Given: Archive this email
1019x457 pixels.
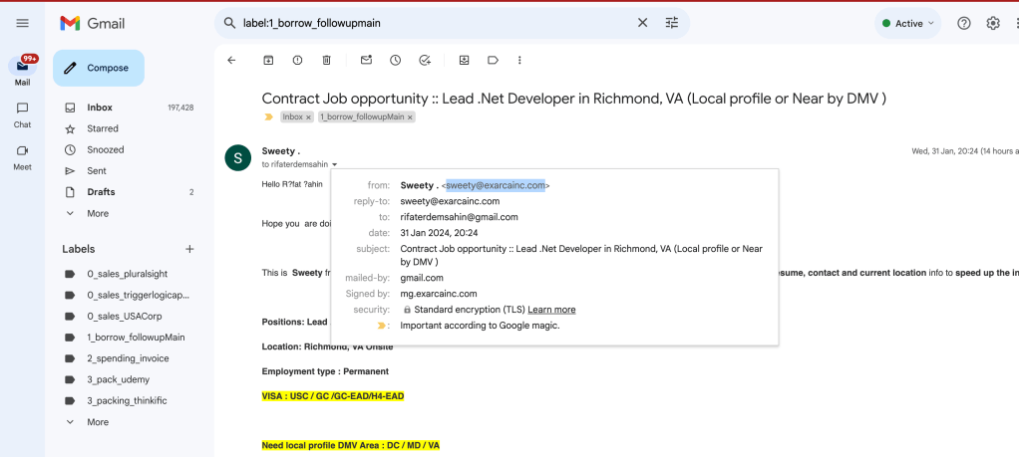Looking at the screenshot, I should pyautogui.click(x=268, y=60).
